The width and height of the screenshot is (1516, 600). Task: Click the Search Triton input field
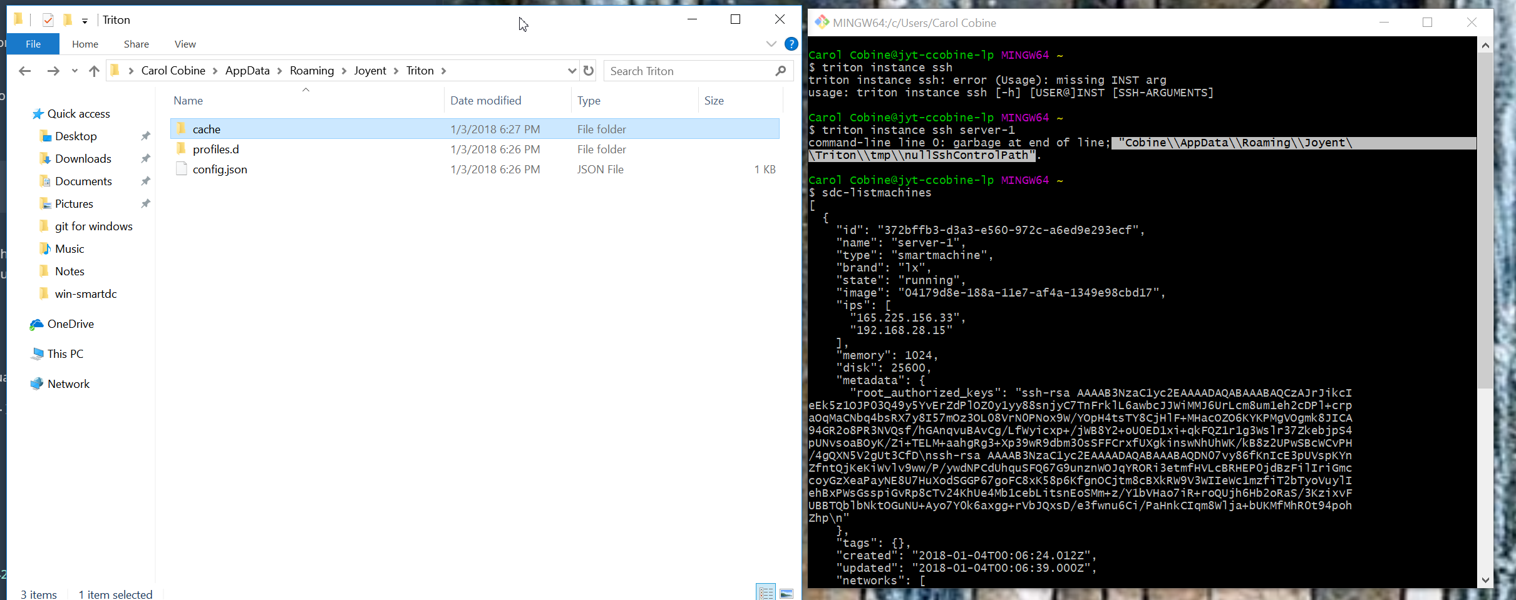pyautogui.click(x=691, y=71)
